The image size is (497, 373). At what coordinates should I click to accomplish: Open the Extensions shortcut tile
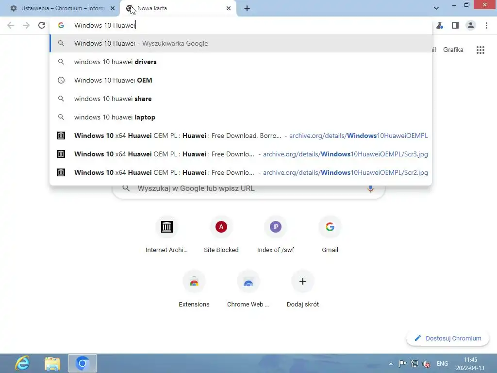point(194,289)
